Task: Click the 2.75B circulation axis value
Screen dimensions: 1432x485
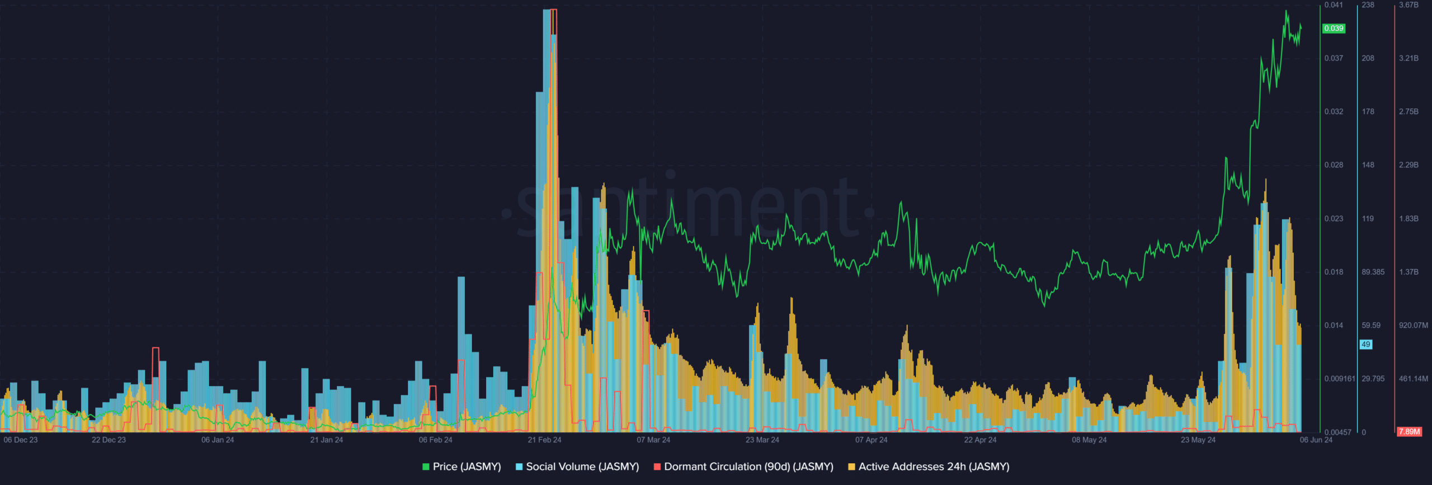Action: [1409, 112]
